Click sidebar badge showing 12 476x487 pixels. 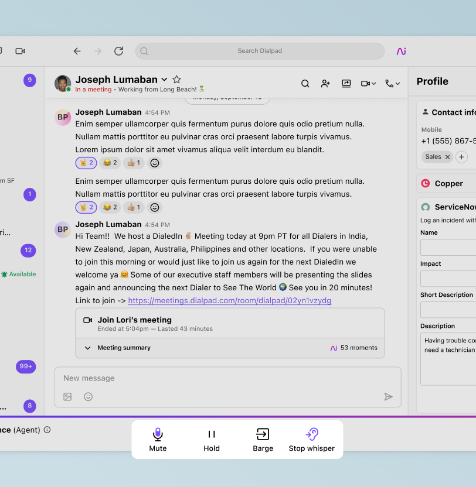tap(28, 251)
